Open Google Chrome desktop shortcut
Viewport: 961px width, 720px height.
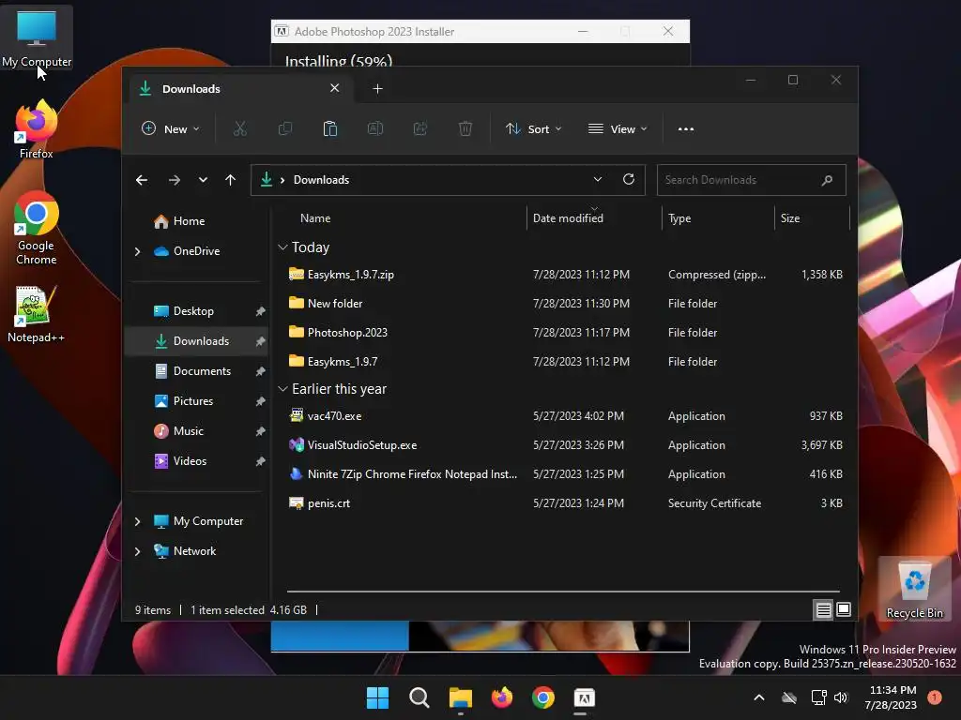(x=37, y=229)
